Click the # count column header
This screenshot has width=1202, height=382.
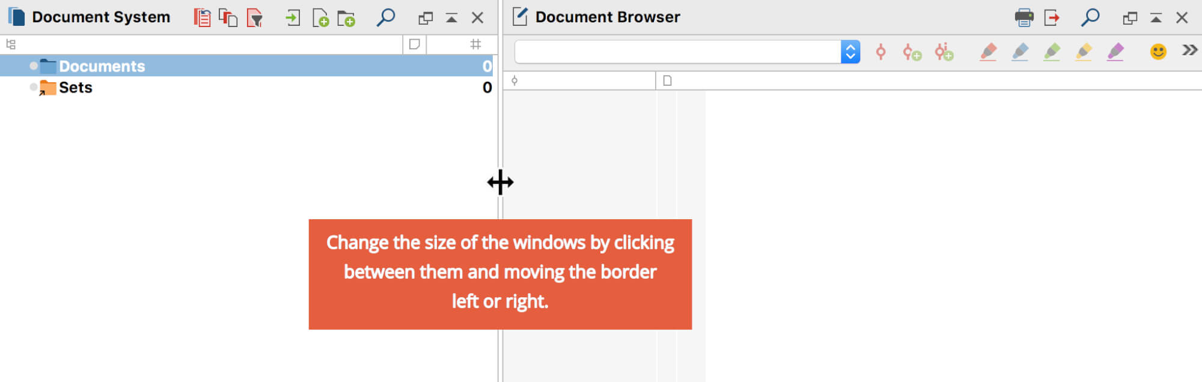(x=475, y=44)
